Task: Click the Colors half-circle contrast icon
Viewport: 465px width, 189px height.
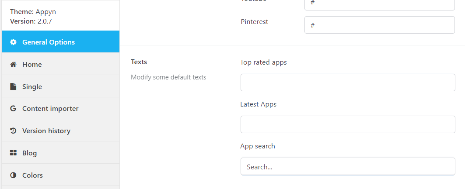Action: (x=13, y=175)
